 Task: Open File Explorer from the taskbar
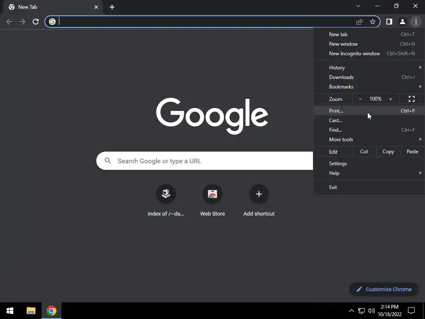(x=31, y=311)
